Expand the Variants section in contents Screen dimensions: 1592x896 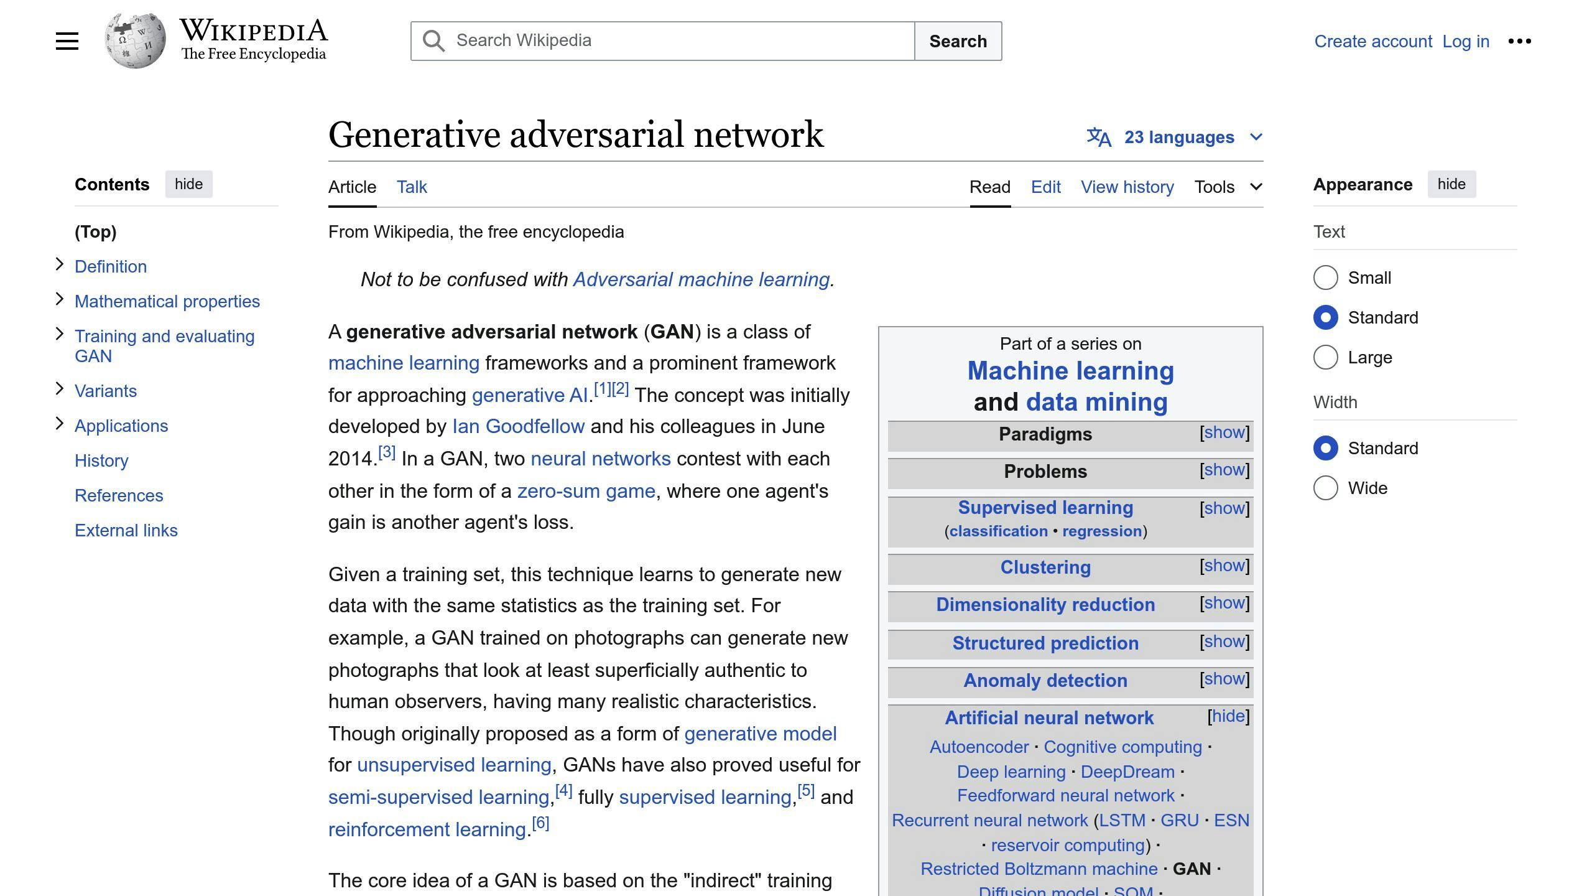[59, 391]
